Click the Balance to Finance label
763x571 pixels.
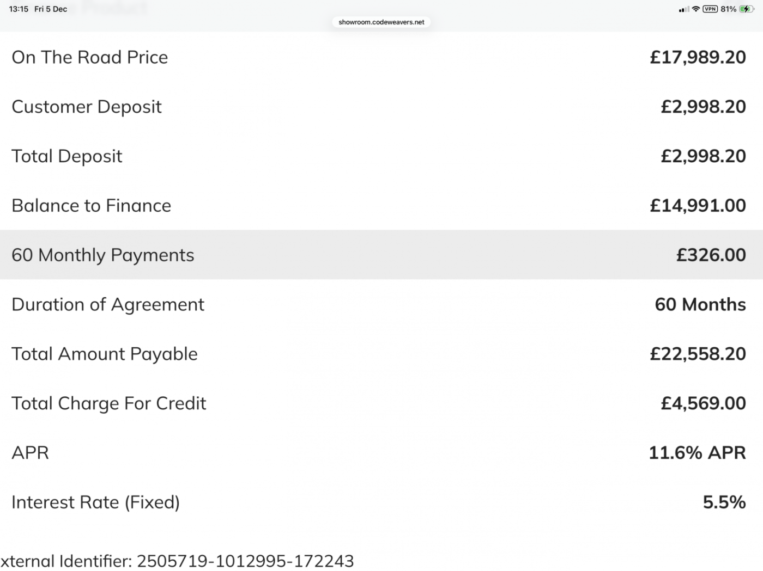pyautogui.click(x=91, y=206)
